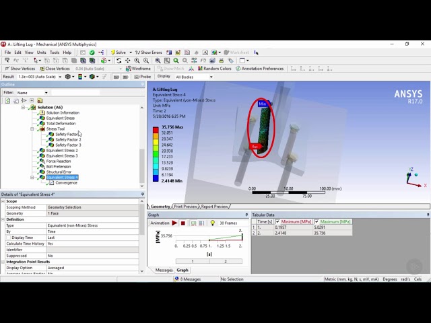Click the animation lightbulb icon

click(x=212, y=223)
